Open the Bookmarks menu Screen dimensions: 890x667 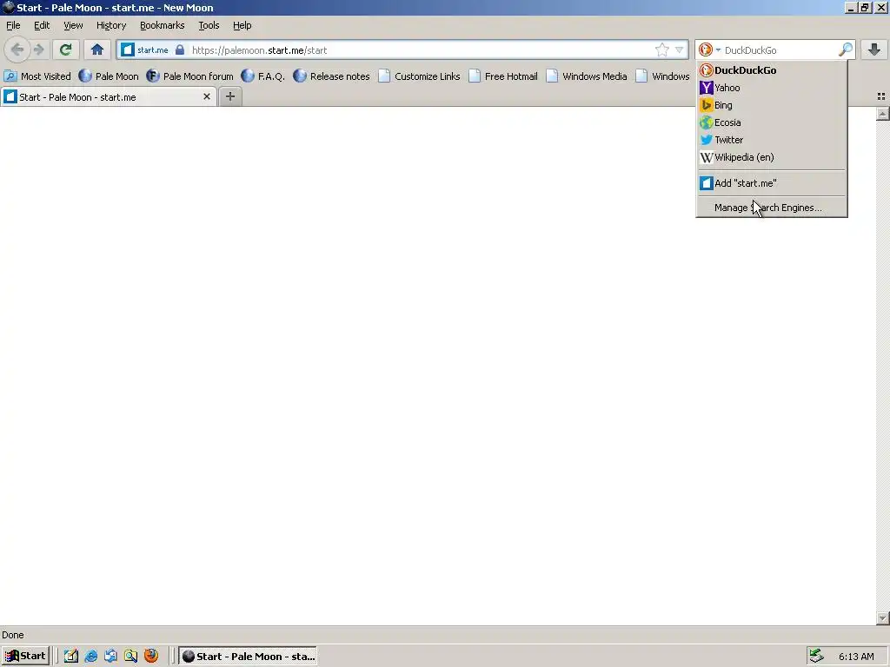163,25
